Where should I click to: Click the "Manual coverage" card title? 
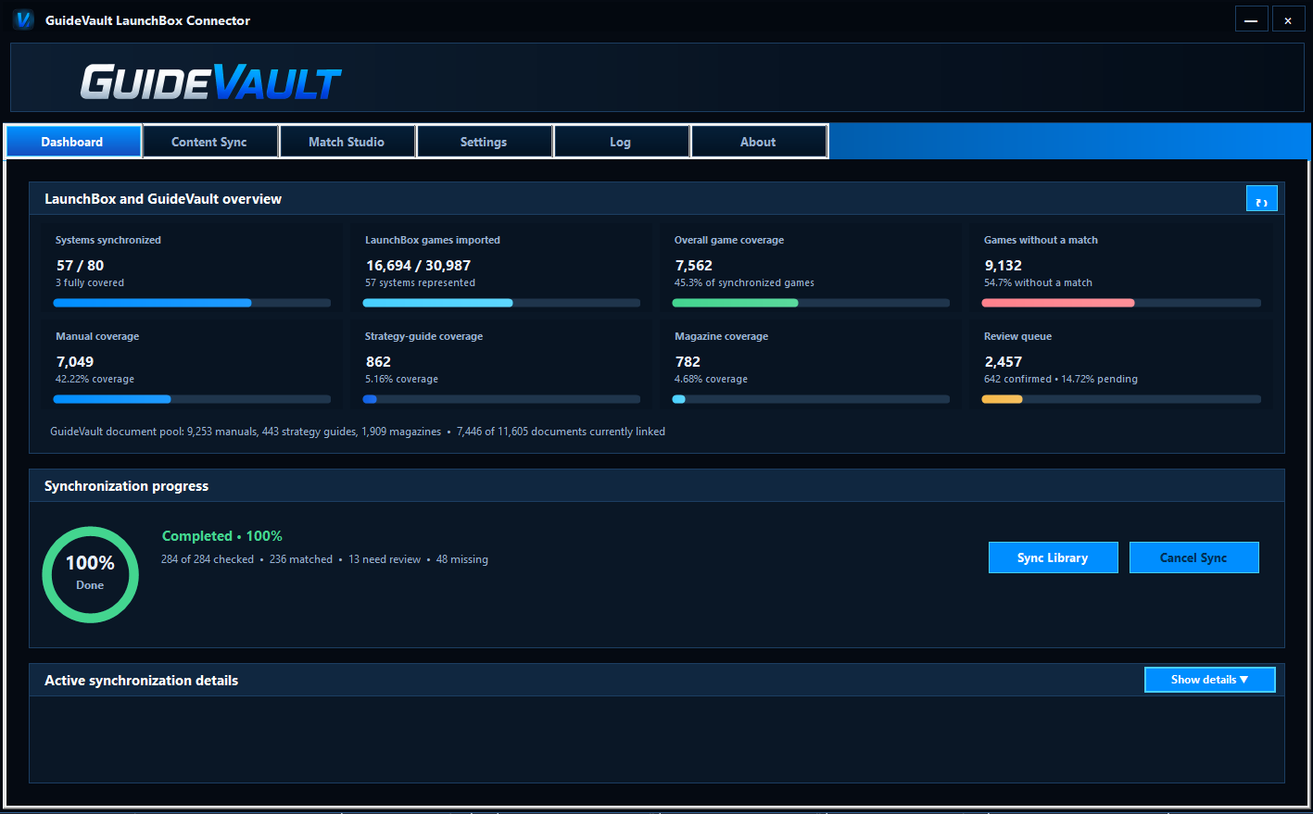click(97, 336)
